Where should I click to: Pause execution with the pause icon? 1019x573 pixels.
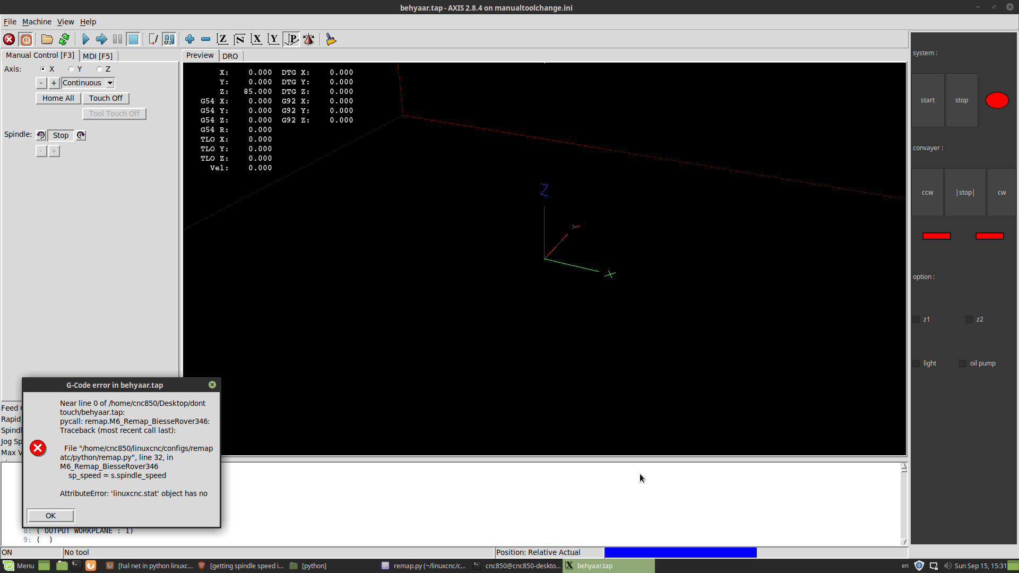point(117,39)
